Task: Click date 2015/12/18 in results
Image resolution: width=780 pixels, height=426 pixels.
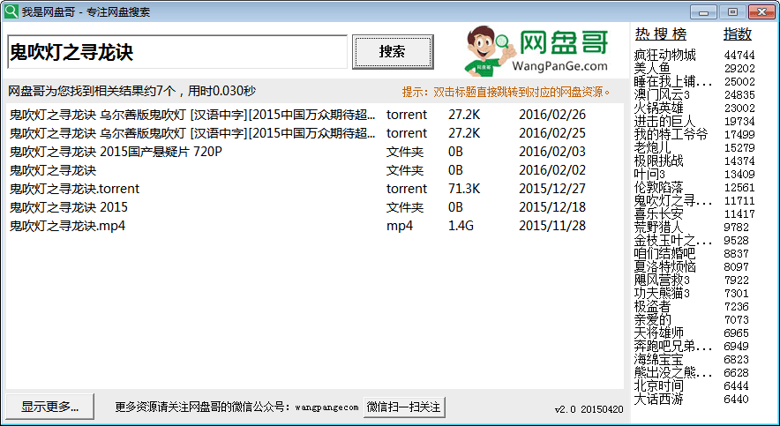Action: pyautogui.click(x=552, y=206)
